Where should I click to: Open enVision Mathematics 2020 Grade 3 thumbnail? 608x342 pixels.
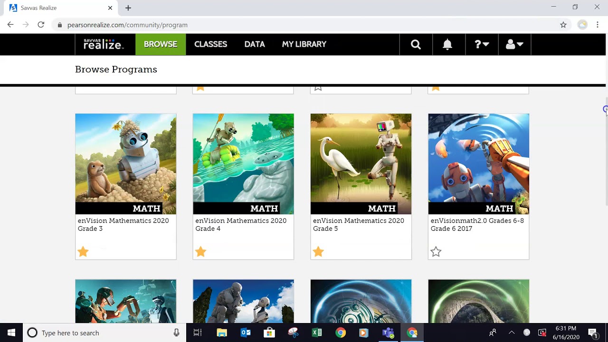[x=126, y=164]
